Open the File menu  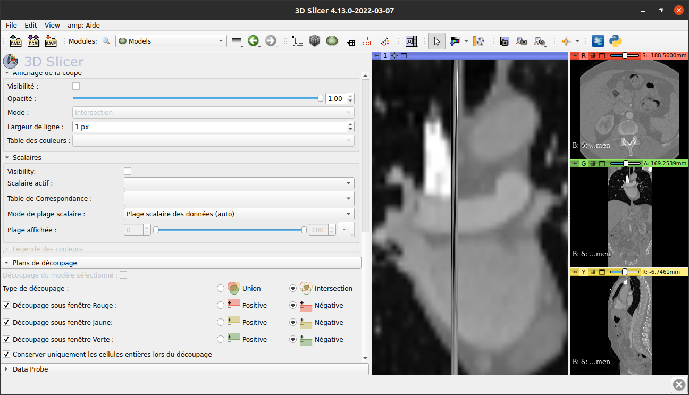(11, 25)
